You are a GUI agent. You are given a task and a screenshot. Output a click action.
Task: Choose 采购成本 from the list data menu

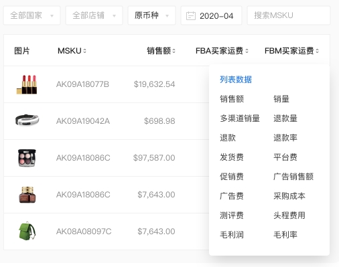pyautogui.click(x=289, y=196)
